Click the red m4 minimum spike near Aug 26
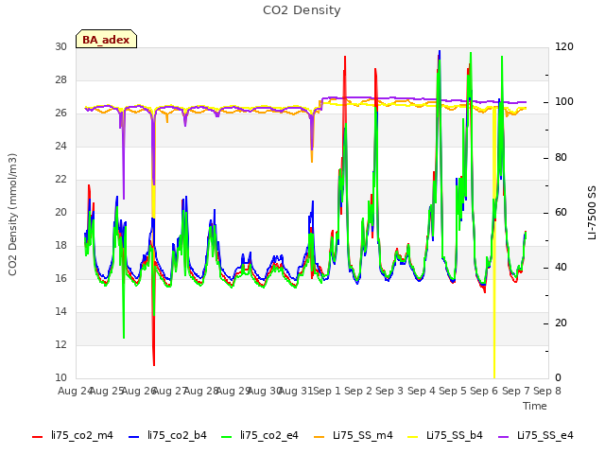This screenshot has width=605, height=454. point(154,363)
